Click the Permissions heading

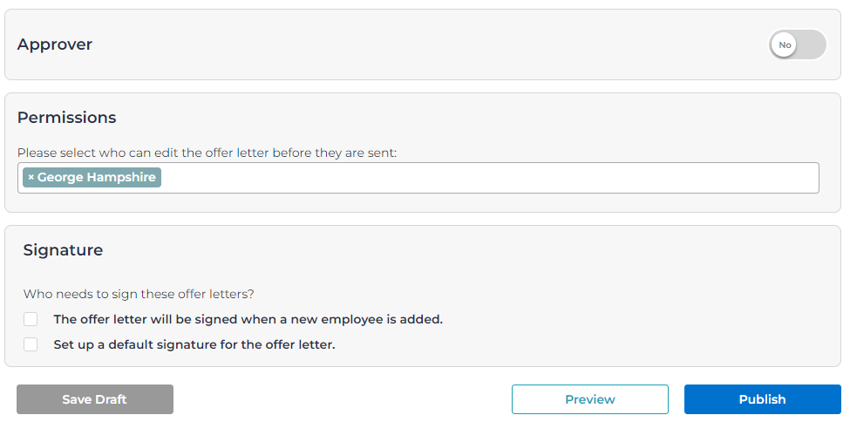pos(66,118)
